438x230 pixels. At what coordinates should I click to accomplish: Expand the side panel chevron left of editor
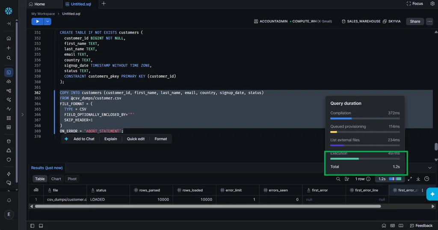[x=23, y=115]
